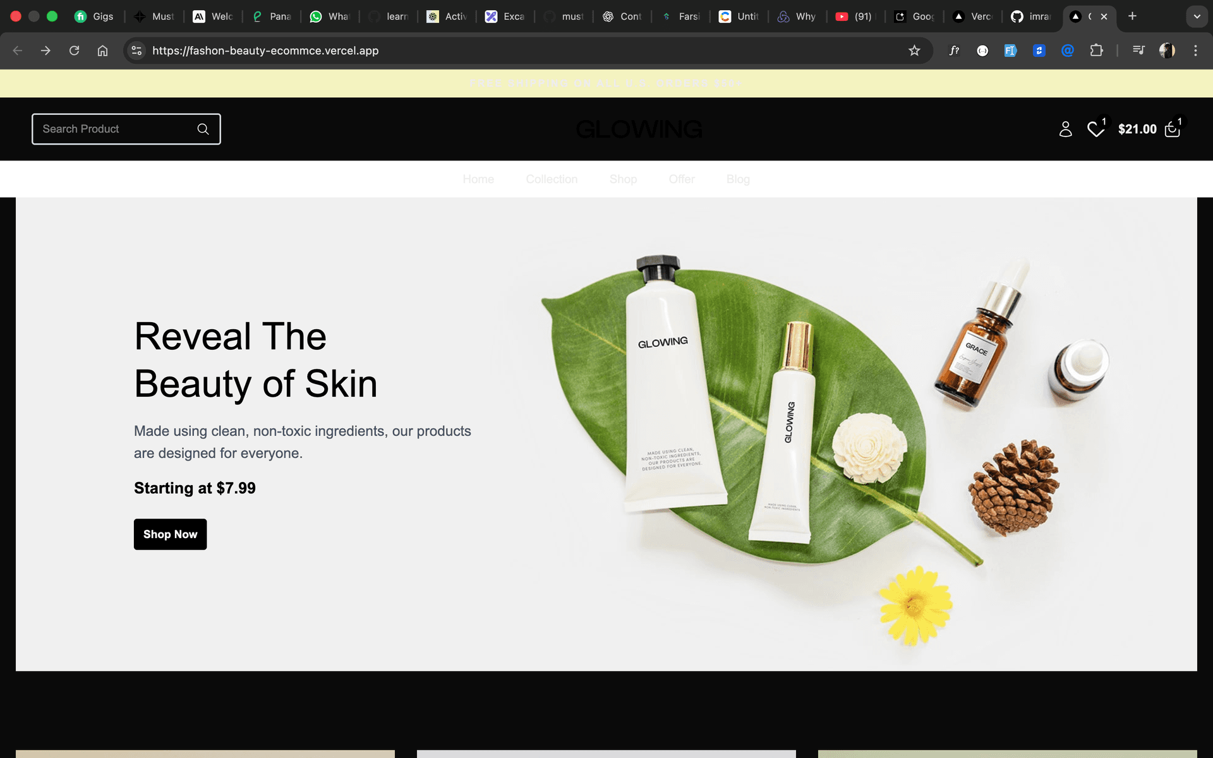Toggle the bookmark star for this page

(914, 51)
